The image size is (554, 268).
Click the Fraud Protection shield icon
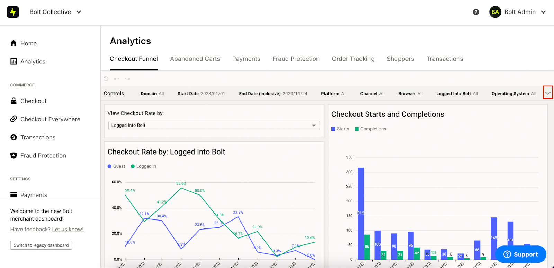coord(14,155)
